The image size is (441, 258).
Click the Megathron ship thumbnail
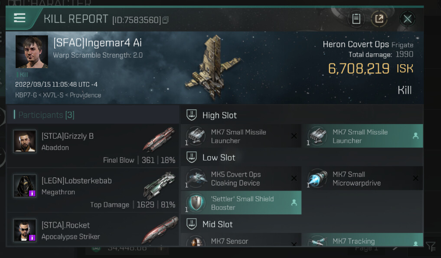pyautogui.click(x=159, y=186)
